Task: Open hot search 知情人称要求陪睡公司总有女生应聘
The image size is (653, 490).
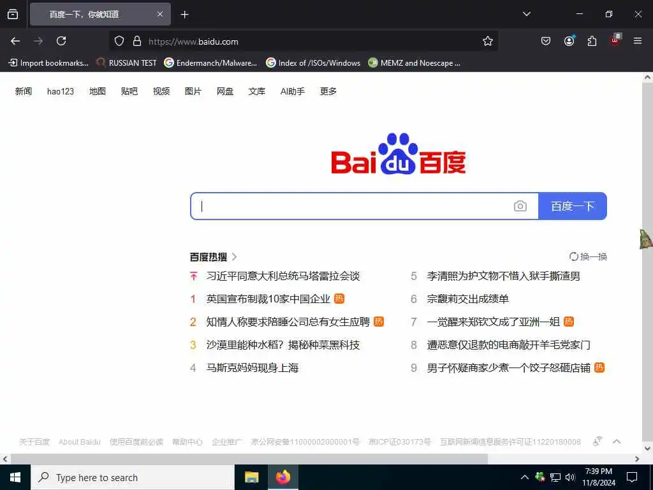Action: 288,322
